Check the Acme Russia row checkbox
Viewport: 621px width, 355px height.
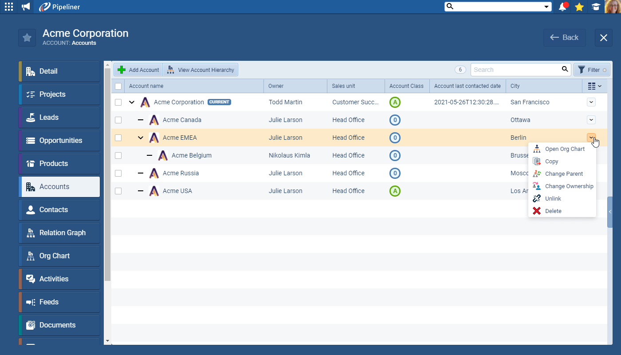(118, 173)
